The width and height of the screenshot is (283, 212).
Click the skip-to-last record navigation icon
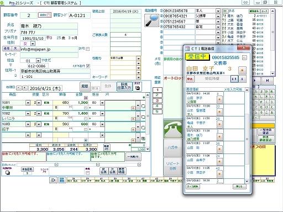(x=268, y=81)
